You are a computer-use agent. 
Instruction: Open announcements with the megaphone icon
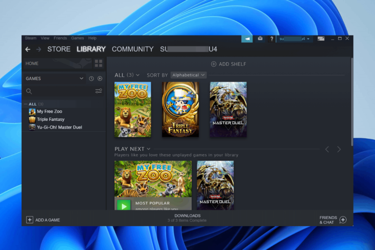(247, 39)
